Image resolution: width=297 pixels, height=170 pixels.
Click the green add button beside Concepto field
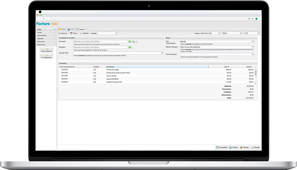point(130,41)
